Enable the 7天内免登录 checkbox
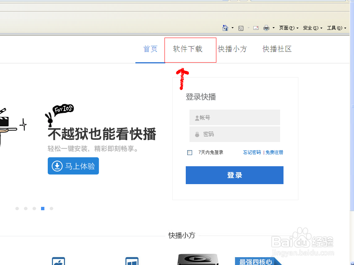 tap(189, 153)
